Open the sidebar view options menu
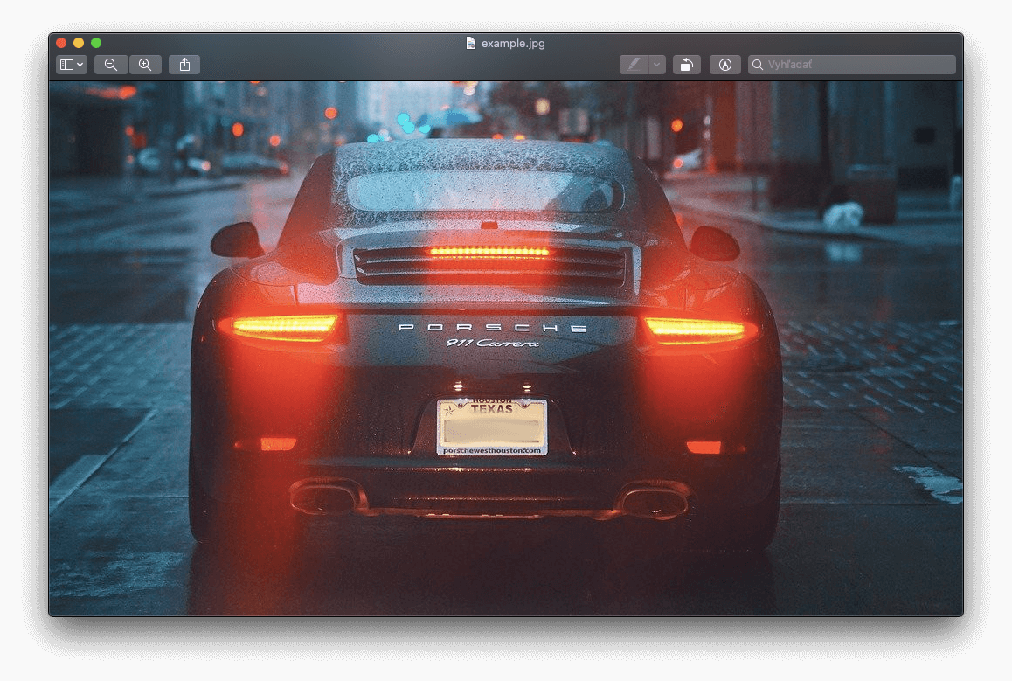The height and width of the screenshot is (681, 1012). point(71,65)
